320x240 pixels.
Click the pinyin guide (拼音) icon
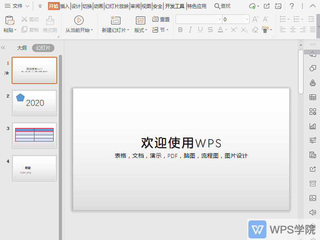(x=265, y=30)
